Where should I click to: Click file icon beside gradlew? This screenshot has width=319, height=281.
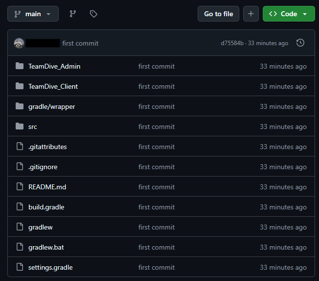coord(20,227)
